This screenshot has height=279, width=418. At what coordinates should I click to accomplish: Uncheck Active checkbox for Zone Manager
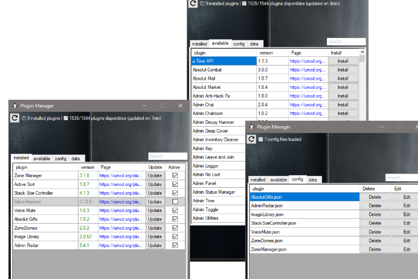pyautogui.click(x=175, y=176)
